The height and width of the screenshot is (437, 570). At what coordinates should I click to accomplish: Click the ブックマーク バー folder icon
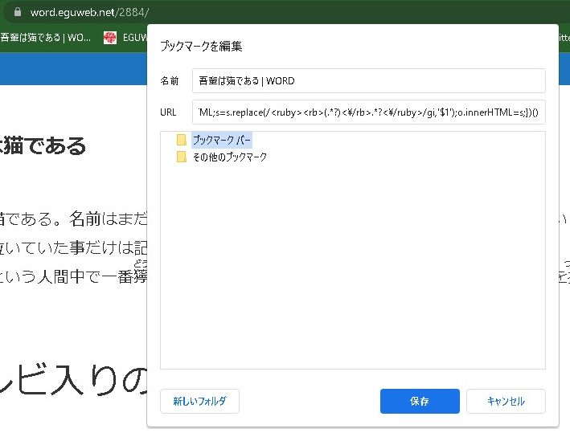[x=182, y=140]
